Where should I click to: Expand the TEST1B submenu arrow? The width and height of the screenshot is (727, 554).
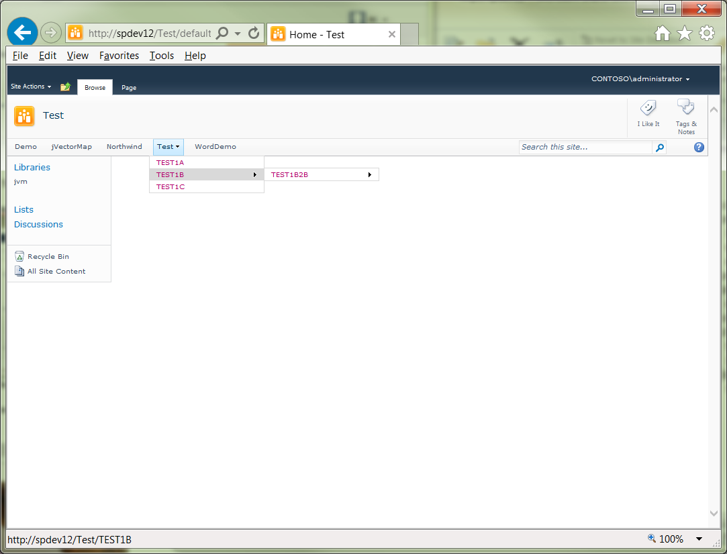click(255, 174)
